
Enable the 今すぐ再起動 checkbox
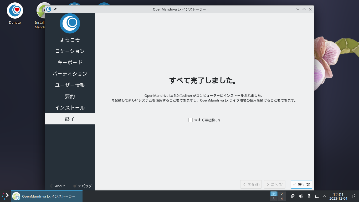(x=191, y=120)
